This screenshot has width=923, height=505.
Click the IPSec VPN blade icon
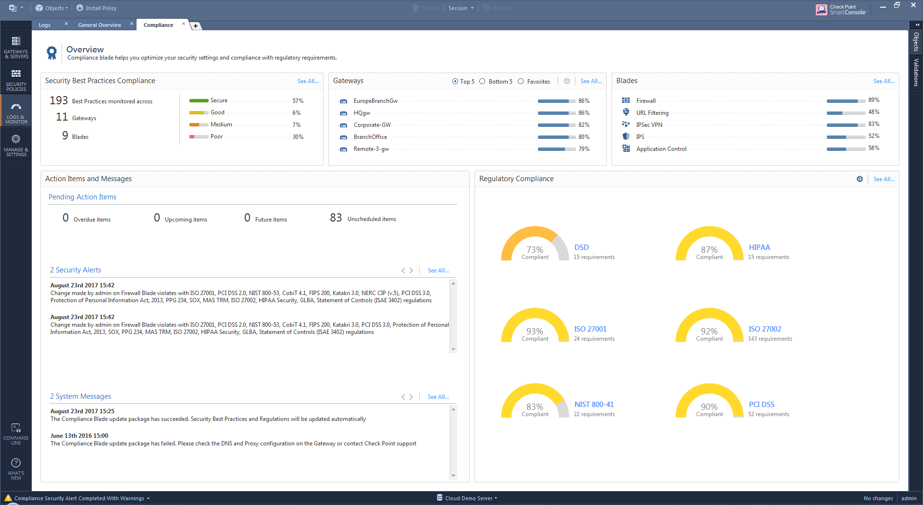(x=626, y=124)
